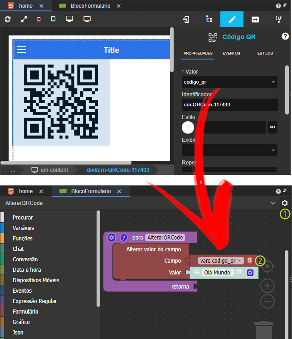The width and height of the screenshot is (292, 339).
Task: Expand the AlterarQRCode function chevron
Action: [273, 203]
